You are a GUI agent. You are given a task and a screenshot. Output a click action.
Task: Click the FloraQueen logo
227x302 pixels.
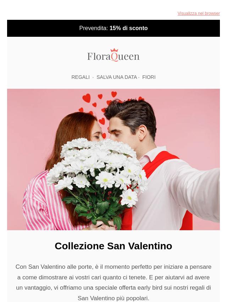[113, 55]
